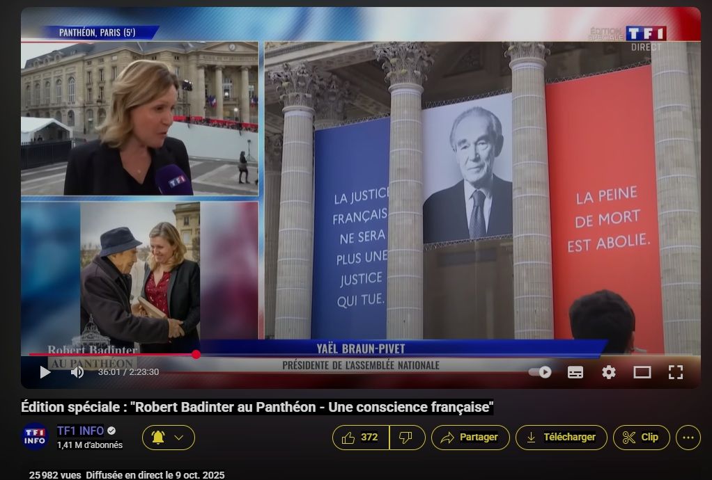Click the 36:01 / 2:23:30 time display
712x480 pixels.
pyautogui.click(x=128, y=372)
